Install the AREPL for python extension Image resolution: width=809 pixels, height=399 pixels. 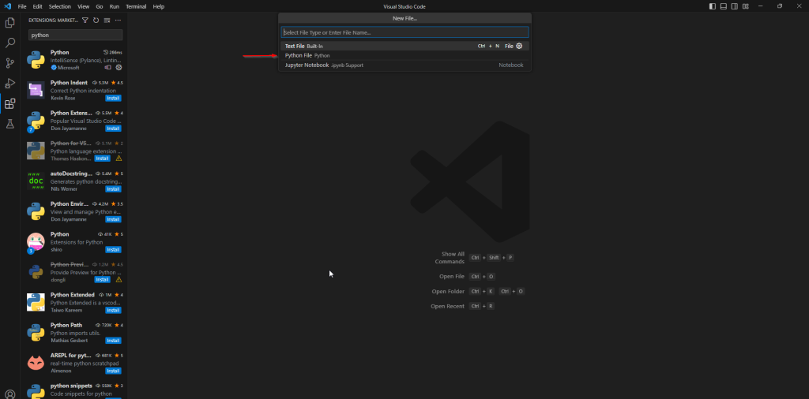113,369
